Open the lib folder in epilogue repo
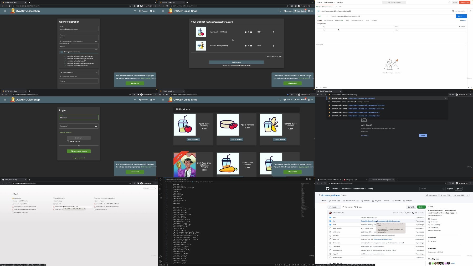Image resolution: width=473 pixels, height=266 pixels. point(334,221)
